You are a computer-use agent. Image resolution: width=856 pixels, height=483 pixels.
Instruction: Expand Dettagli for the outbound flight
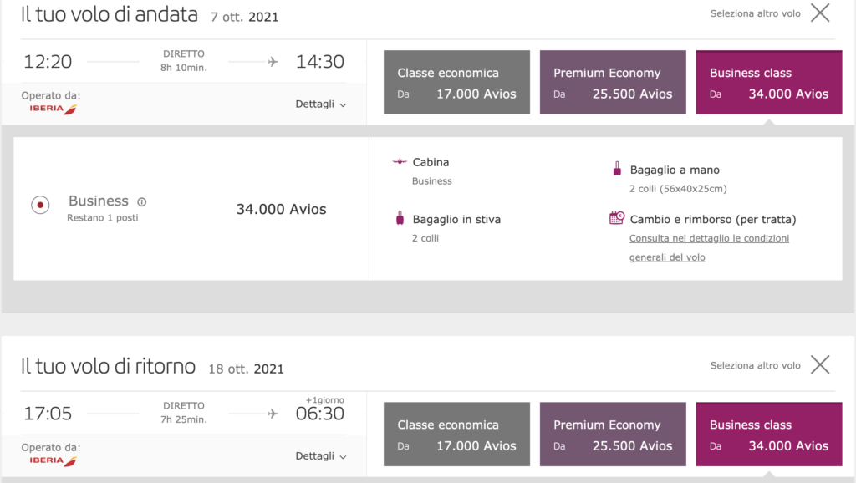(x=321, y=104)
